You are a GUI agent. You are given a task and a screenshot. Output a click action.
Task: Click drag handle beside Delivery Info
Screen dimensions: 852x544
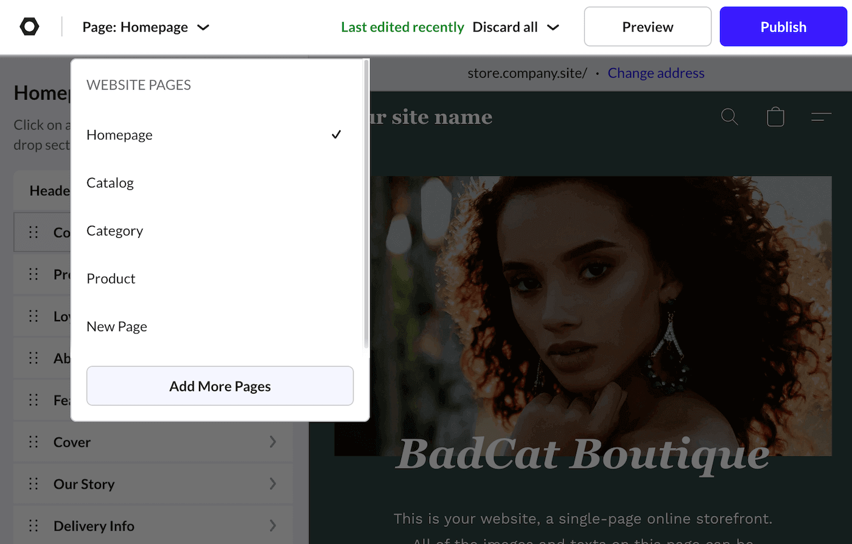coord(33,525)
